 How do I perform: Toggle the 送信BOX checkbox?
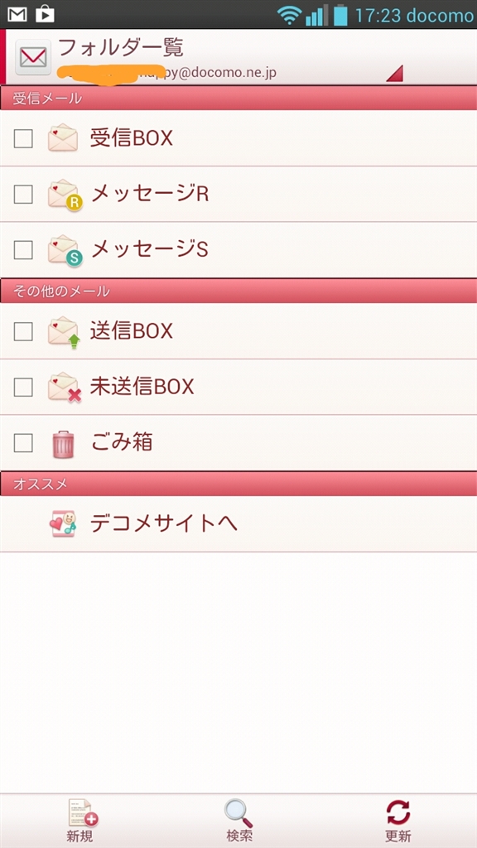point(23,331)
